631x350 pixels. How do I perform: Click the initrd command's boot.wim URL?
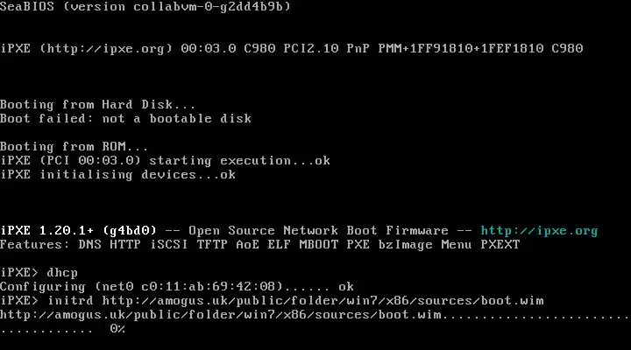pos(323,301)
